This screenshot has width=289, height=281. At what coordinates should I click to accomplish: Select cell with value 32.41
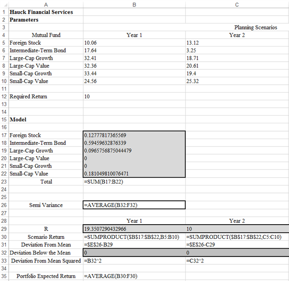[134, 58]
